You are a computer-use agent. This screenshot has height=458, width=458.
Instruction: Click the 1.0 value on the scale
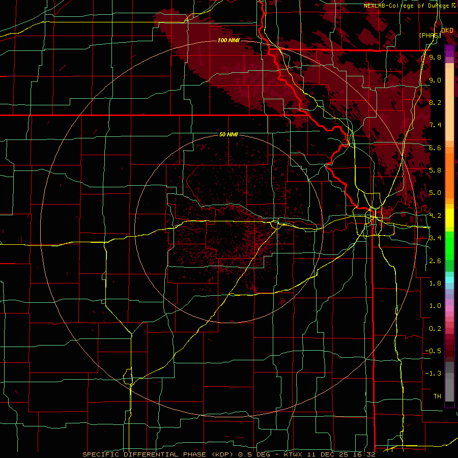pos(435,305)
